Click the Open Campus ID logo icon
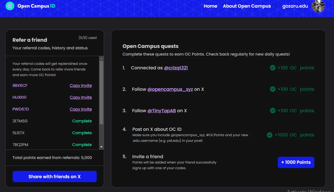334x192 pixels. pos(10,6)
